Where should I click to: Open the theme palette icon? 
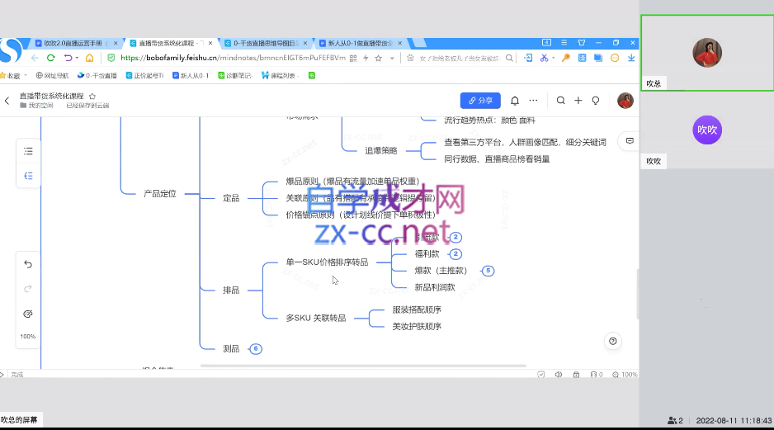click(x=28, y=314)
